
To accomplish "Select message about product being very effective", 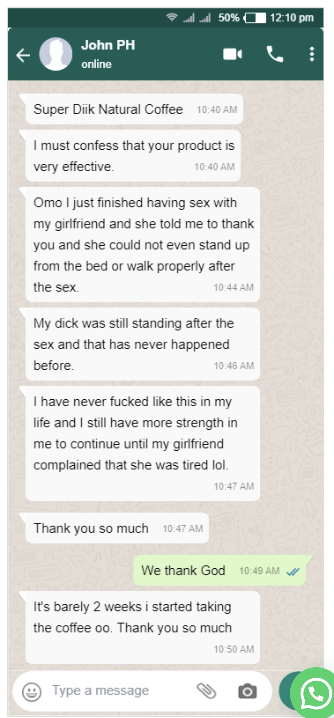I will [133, 156].
